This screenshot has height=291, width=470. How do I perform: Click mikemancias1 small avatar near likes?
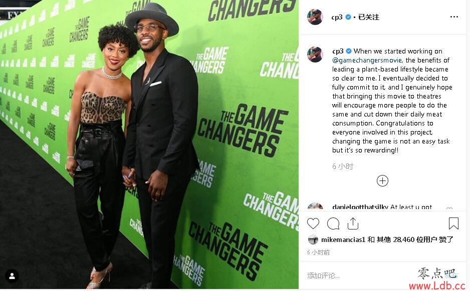[313, 239]
